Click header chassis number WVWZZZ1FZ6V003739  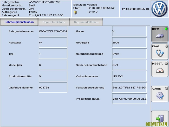pyautogui.click(x=44, y=2)
